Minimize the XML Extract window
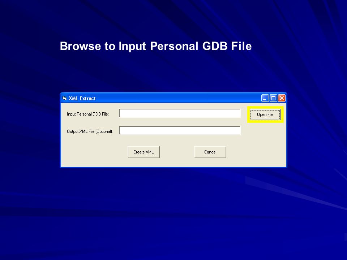The image size is (347, 260). (x=265, y=98)
